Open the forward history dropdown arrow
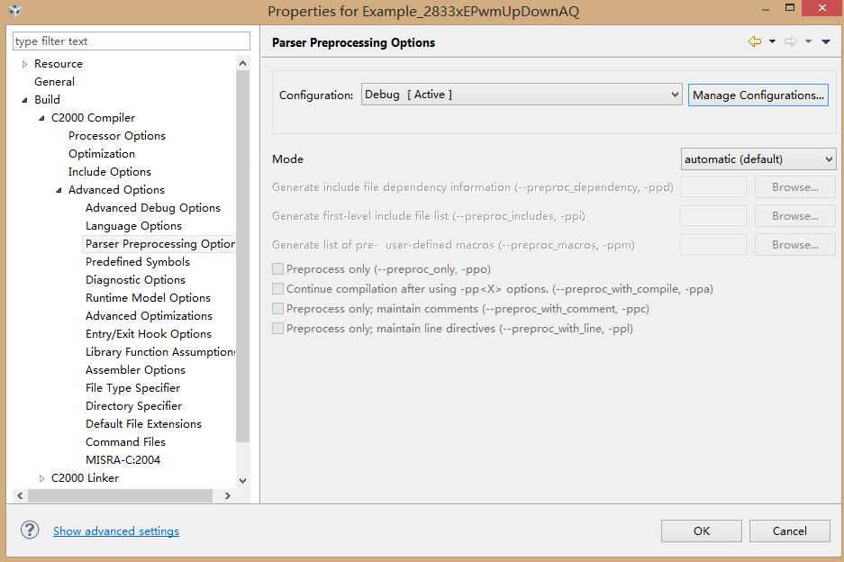844x562 pixels. tap(808, 41)
